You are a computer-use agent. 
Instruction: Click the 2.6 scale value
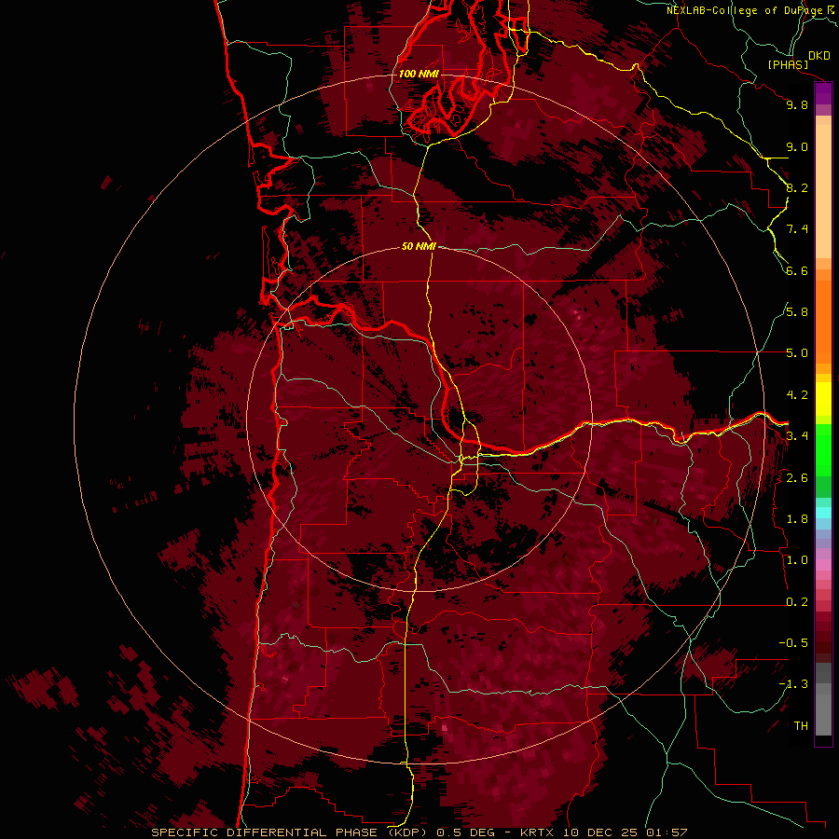(x=797, y=478)
